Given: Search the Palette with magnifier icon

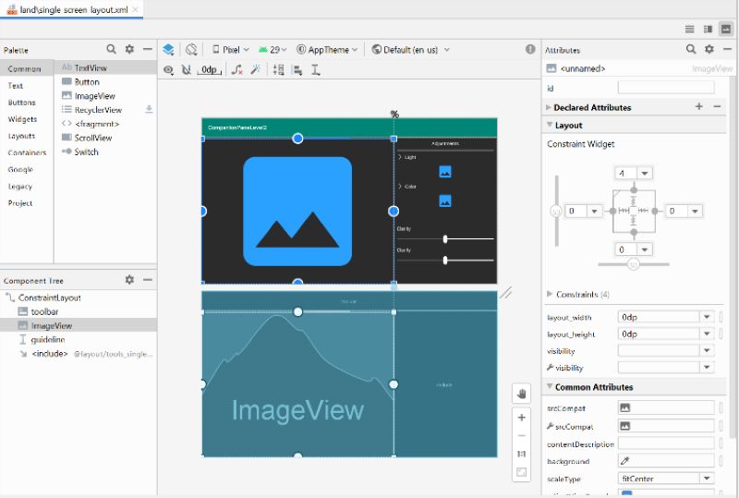Looking at the screenshot, I should (112, 50).
